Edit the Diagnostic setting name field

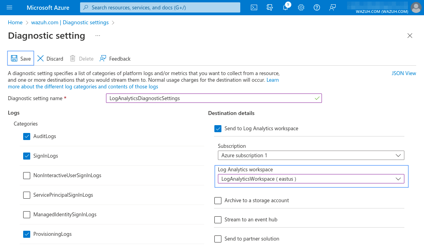214,98
